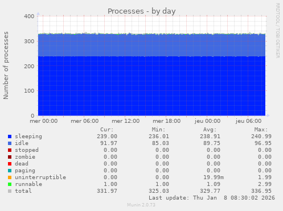Click the 'mer 00:00' time axis label
The image size is (283, 211).
coord(44,121)
